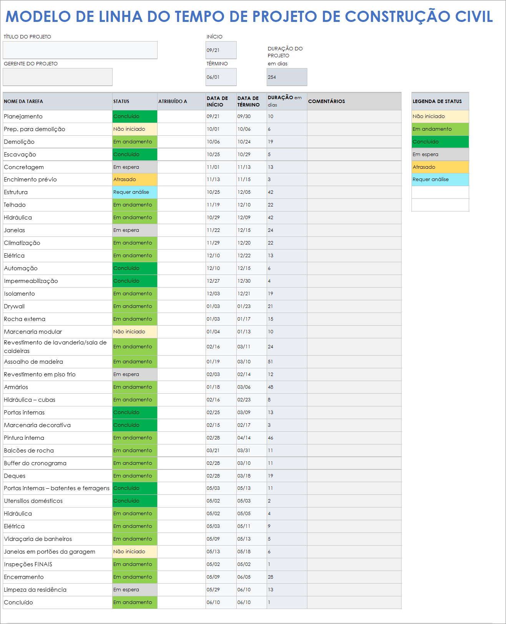
Task: Select the Concluído legend swatch
Action: point(440,142)
